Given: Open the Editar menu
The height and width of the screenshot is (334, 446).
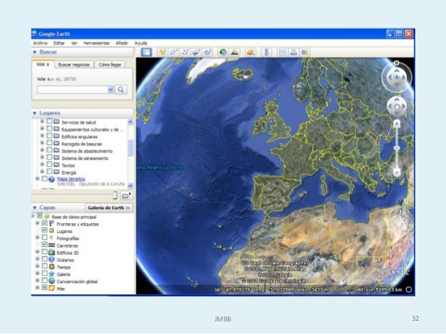Looking at the screenshot, I should point(59,43).
